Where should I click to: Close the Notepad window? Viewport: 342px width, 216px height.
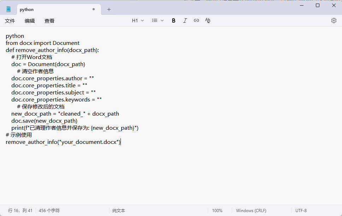(x=334, y=5)
